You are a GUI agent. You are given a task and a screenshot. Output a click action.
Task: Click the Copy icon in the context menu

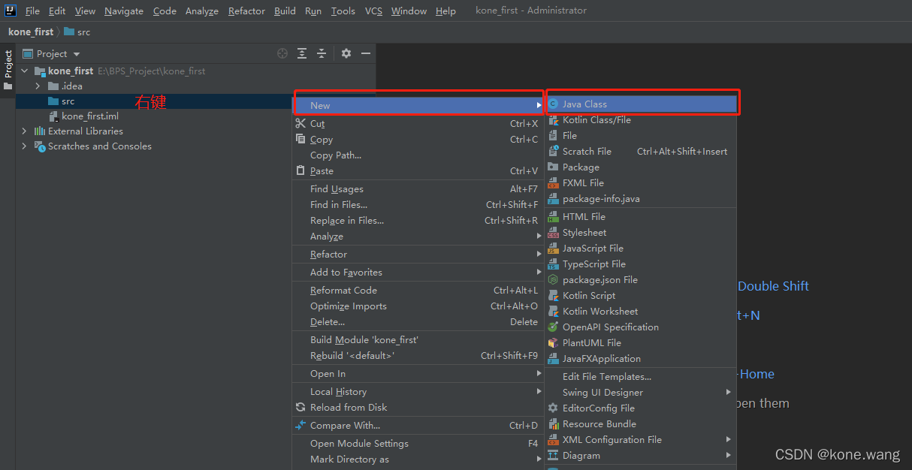301,140
